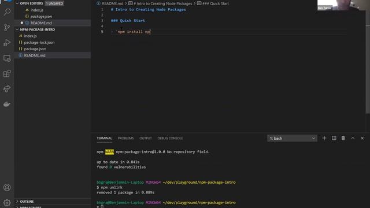Viewport: 370px width, 208px height.
Task: Click heading text on line 1
Action: pos(149,9)
